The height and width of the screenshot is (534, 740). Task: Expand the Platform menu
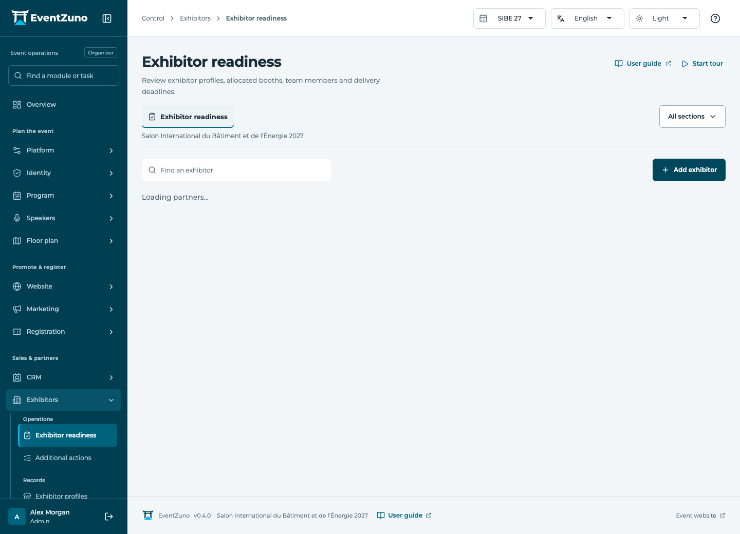64,150
